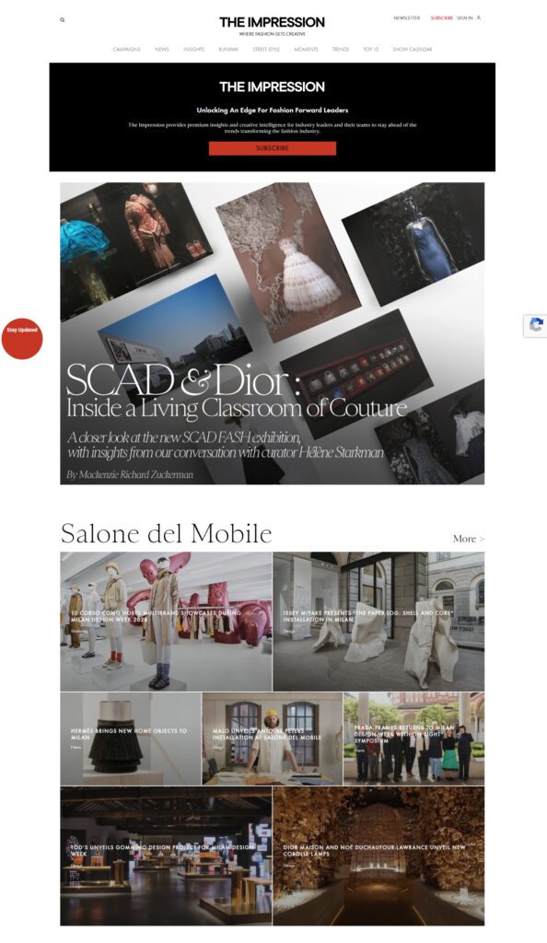Open the Issey Miyake Paper Log article
The width and height of the screenshot is (547, 943).
378,622
